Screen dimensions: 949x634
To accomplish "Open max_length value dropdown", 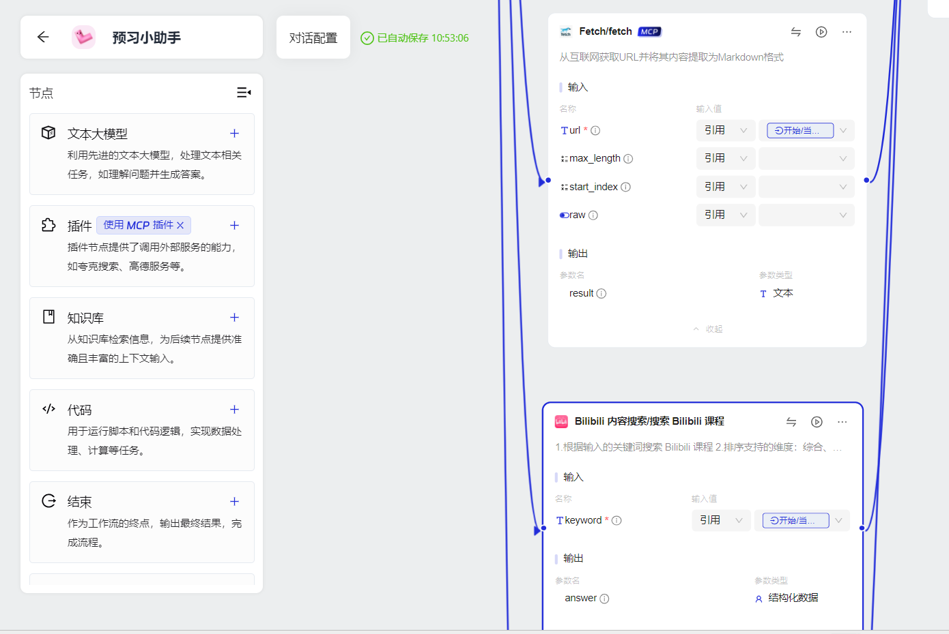I will [806, 158].
